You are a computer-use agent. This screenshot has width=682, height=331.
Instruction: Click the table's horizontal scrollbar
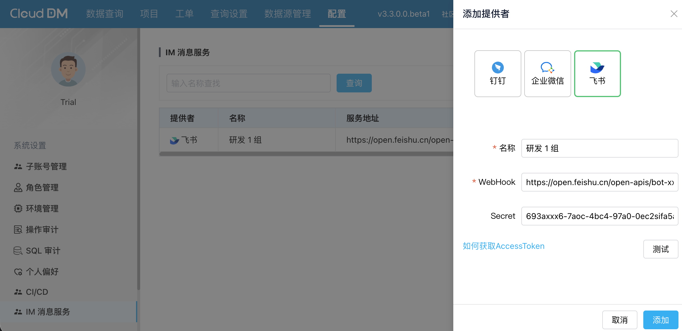(x=305, y=154)
